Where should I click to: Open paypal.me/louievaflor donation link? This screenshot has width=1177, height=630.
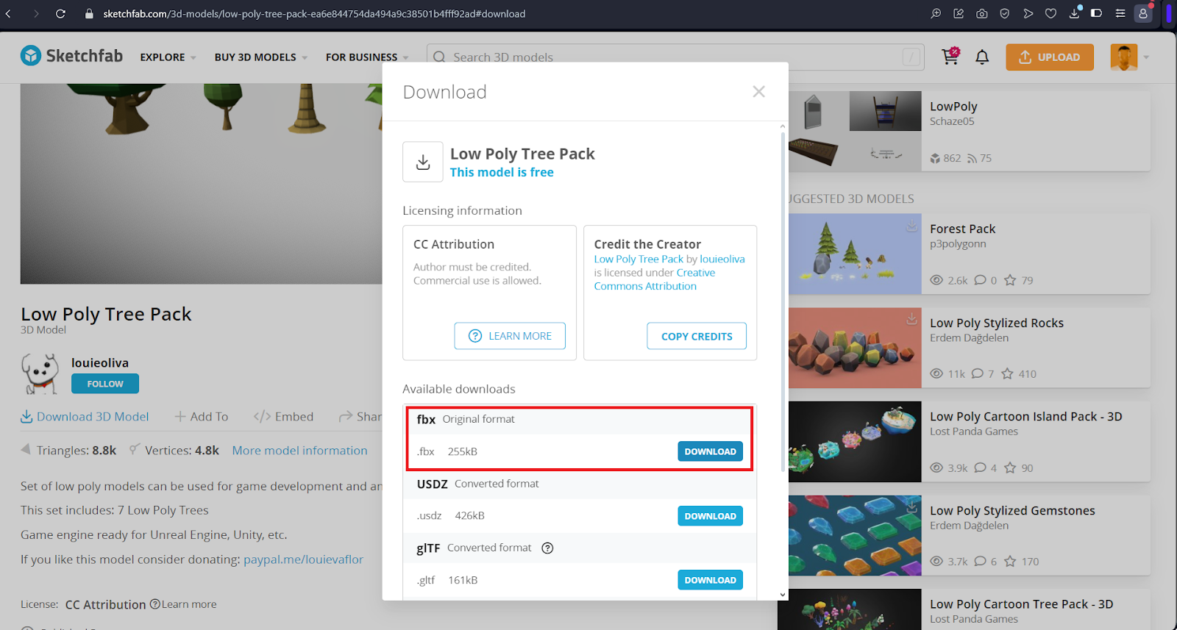pos(303,559)
